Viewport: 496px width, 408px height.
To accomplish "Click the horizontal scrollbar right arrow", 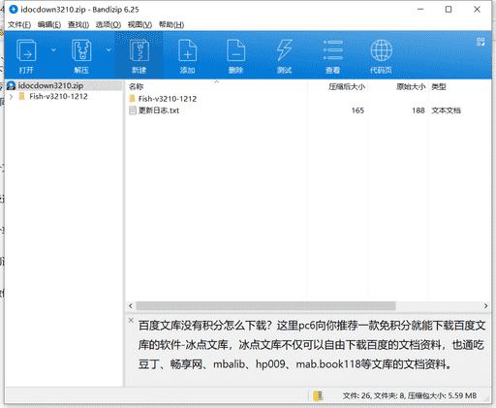I will coord(485,305).
